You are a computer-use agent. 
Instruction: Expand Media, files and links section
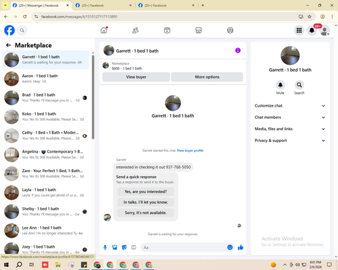tap(290, 129)
